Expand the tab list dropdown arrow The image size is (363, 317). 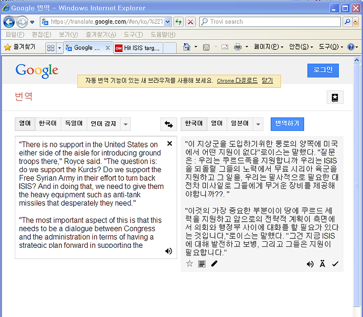coord(59,48)
